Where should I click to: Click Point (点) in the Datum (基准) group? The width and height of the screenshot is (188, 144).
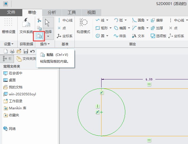tap(62, 28)
